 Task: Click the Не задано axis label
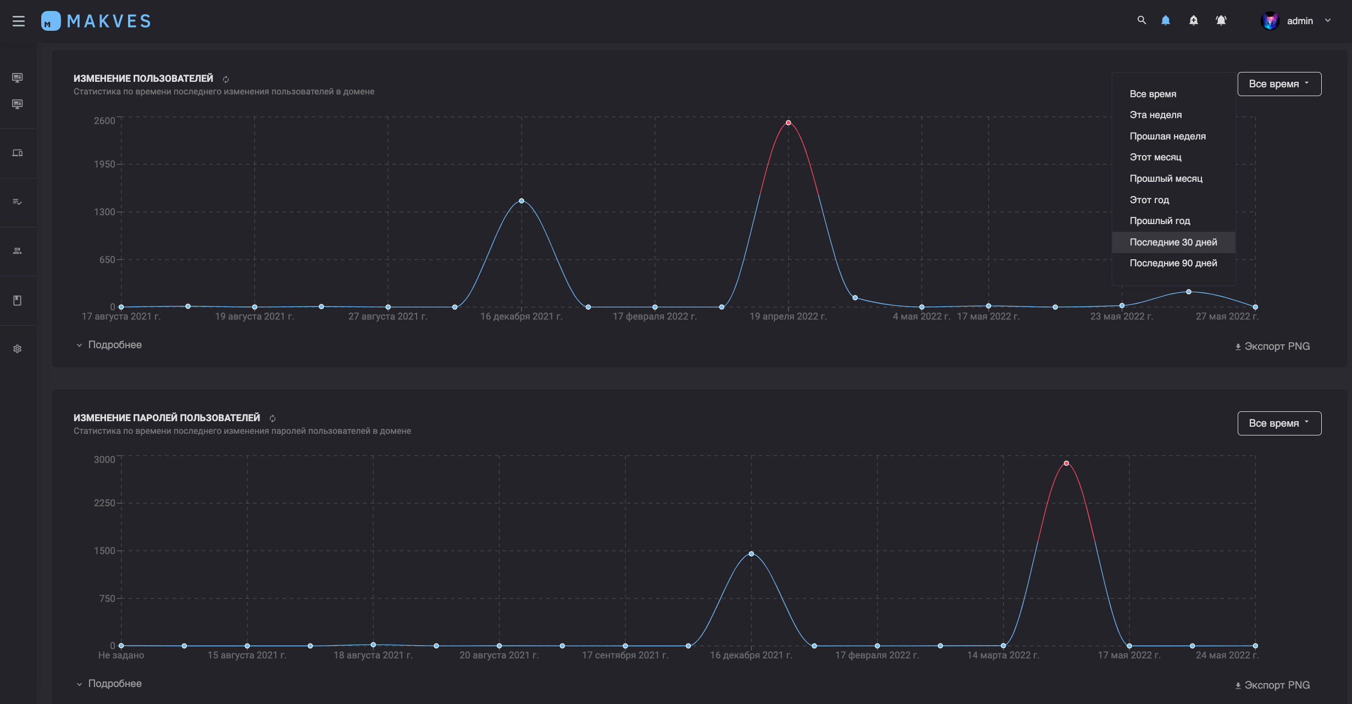[121, 655]
